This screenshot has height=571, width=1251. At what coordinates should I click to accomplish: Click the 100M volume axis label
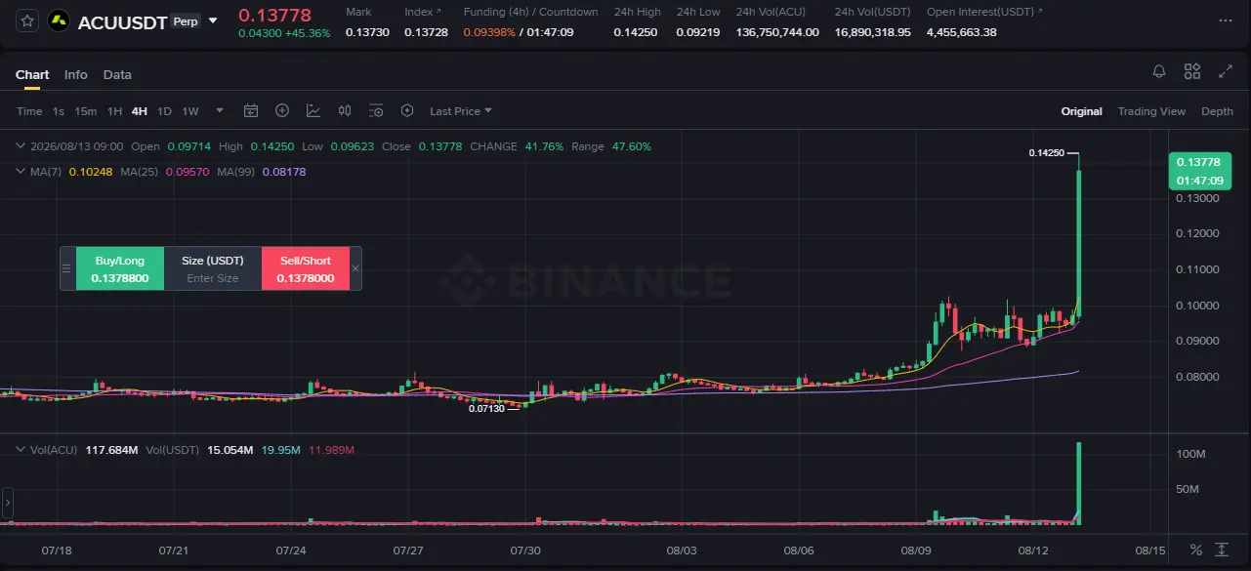click(x=1188, y=454)
